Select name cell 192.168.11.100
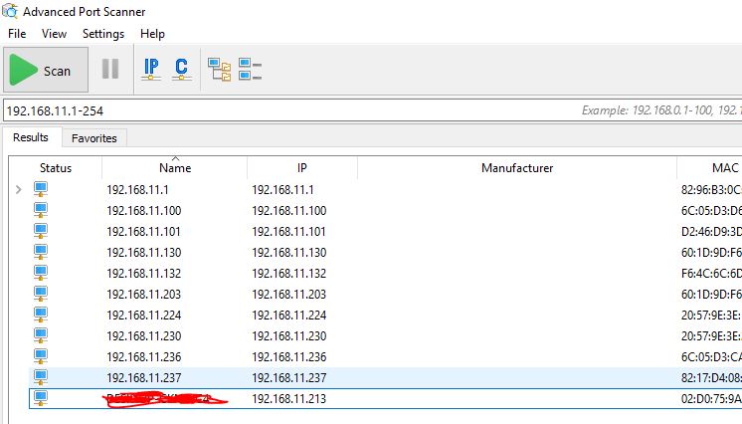 pos(144,211)
